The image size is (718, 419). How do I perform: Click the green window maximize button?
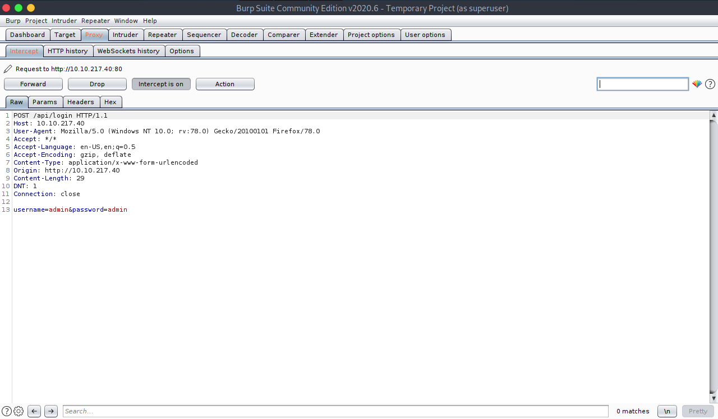(x=19, y=8)
